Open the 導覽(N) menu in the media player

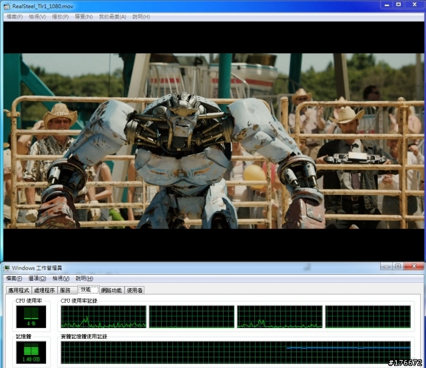tap(84, 17)
